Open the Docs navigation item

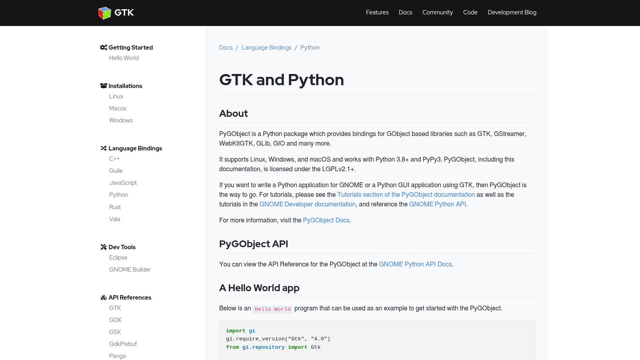coord(406,12)
